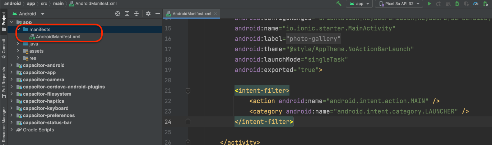Click line number 22 in gutter
Screen dimensions: 492x145
coord(168,101)
